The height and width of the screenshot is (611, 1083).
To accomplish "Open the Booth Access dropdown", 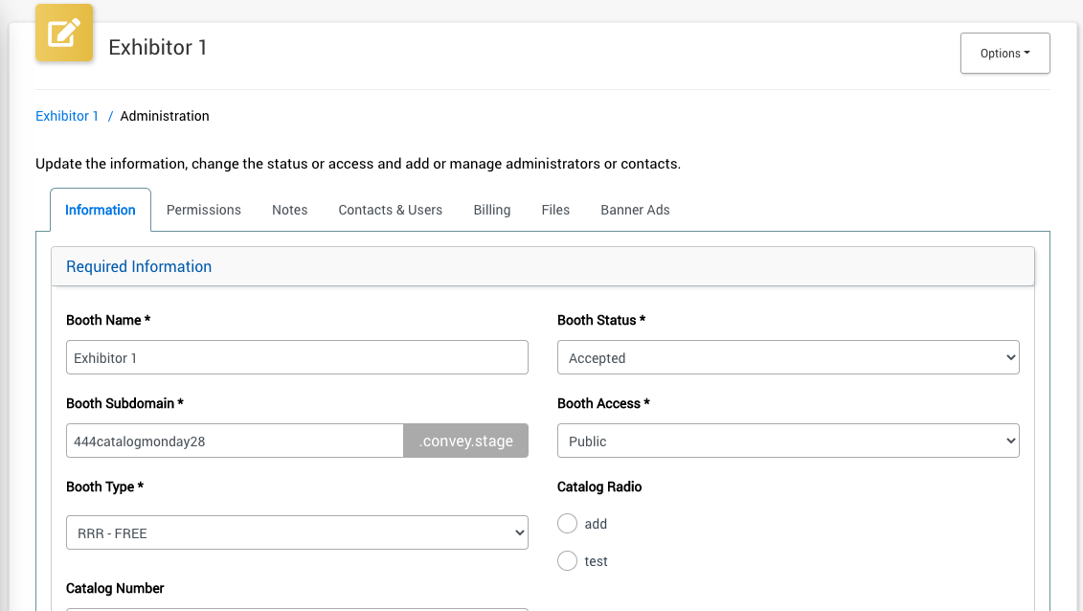I will pyautogui.click(x=788, y=441).
